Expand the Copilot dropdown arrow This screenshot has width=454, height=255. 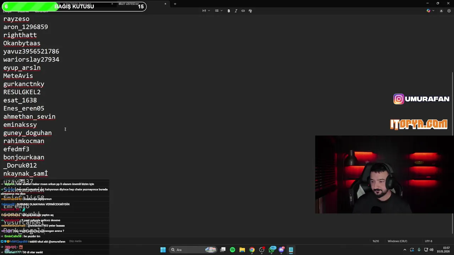click(433, 11)
